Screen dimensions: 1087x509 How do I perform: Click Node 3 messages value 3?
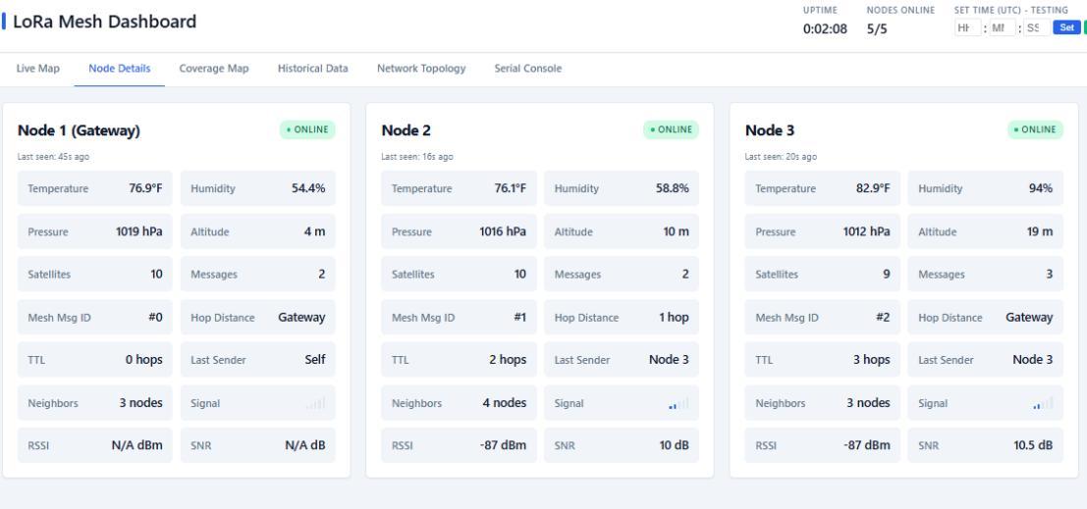point(1049,275)
